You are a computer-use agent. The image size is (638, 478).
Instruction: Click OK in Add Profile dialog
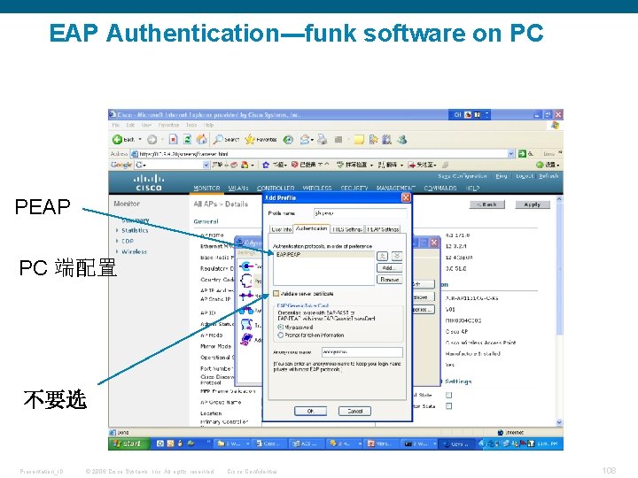pos(310,411)
